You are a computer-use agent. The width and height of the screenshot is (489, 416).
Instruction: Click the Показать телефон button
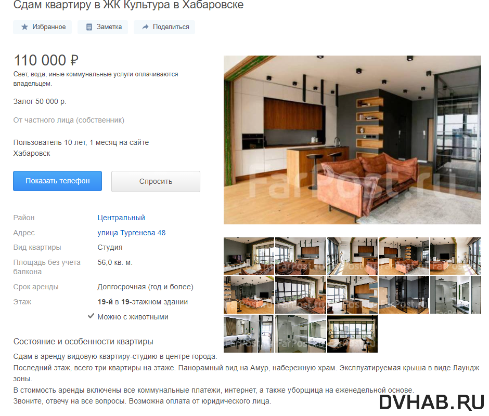pyautogui.click(x=57, y=181)
